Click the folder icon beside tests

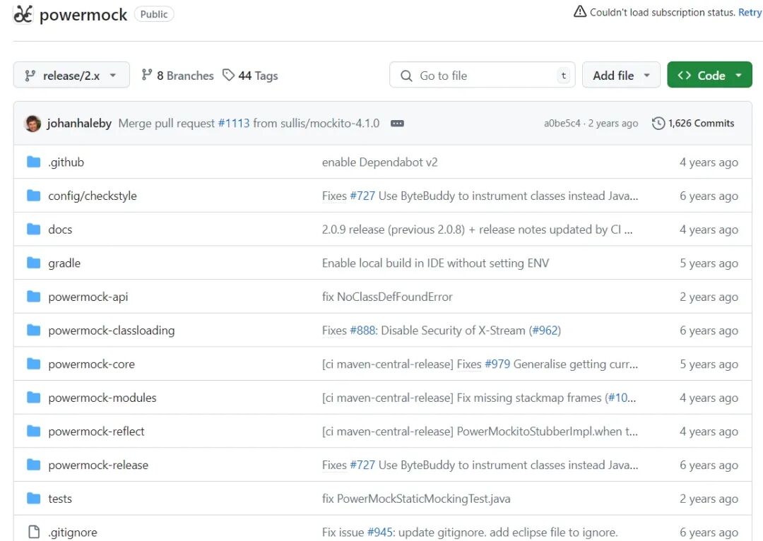[34, 498]
